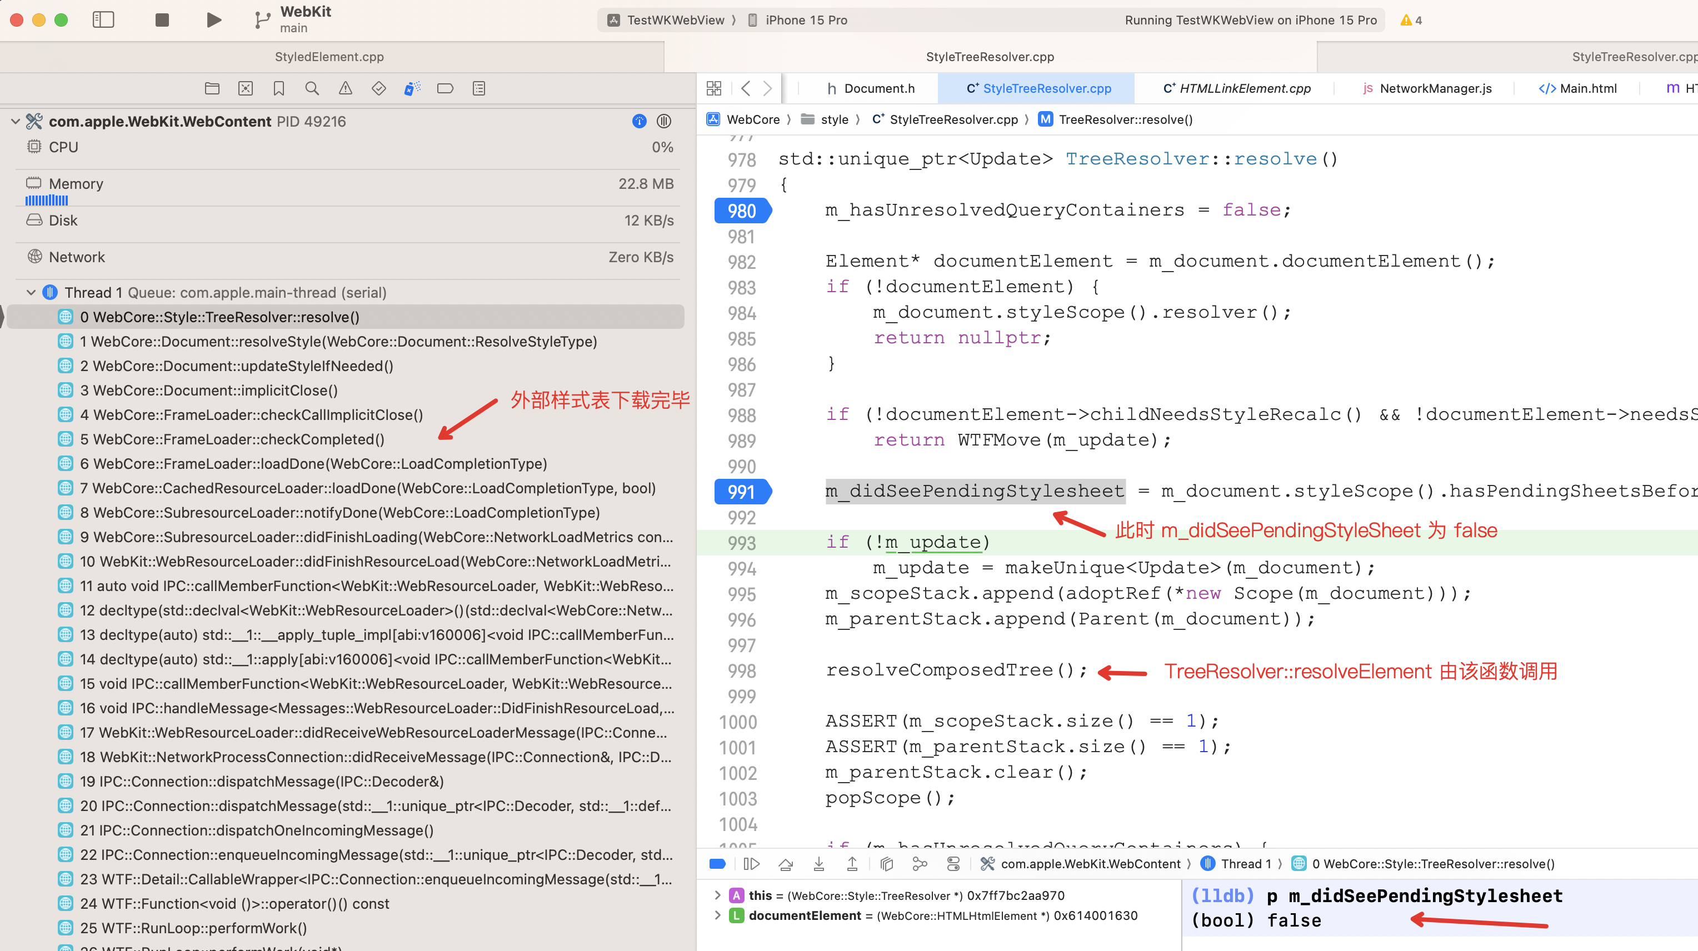Screen dimensions: 1698x951
Task: Open the Thread 1 debug bar breadcrumb
Action: pyautogui.click(x=1236, y=864)
